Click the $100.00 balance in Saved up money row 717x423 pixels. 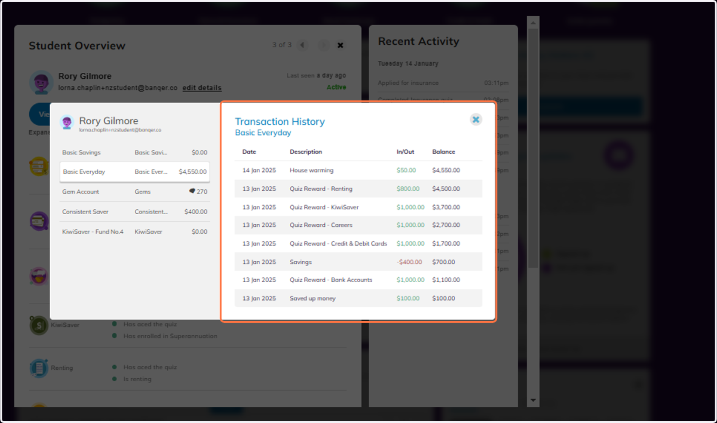coord(443,298)
